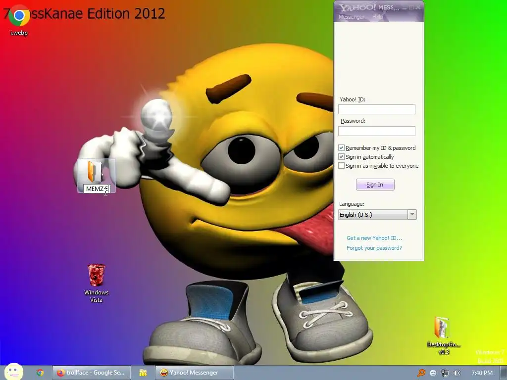Click the orange magnifier tray icon
Screen dimensions: 507x380
point(421,373)
